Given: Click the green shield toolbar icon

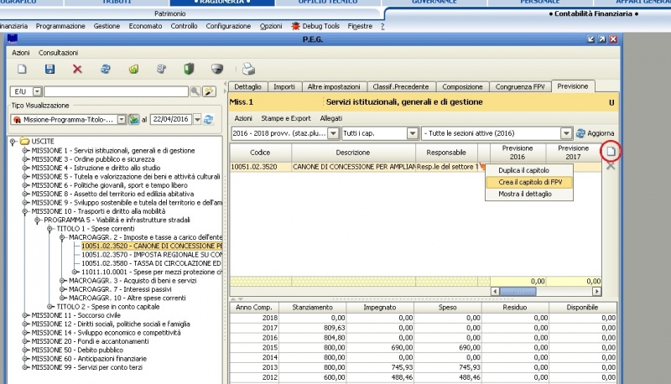Looking at the screenshot, I should (189, 69).
